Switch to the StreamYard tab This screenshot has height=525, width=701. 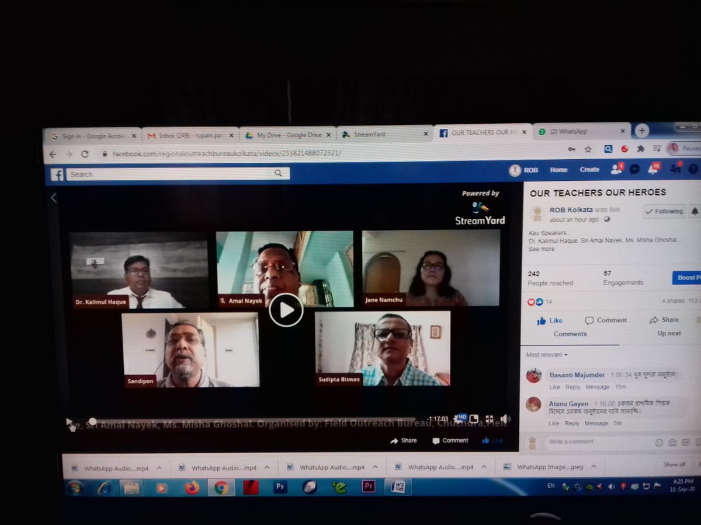(x=384, y=134)
